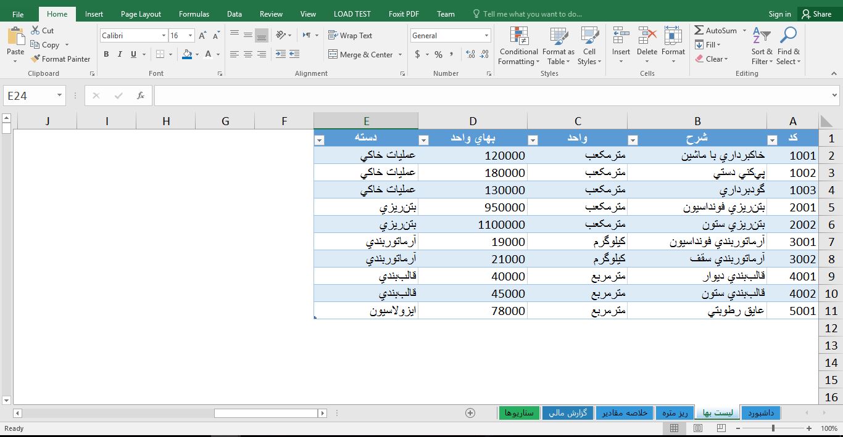The width and height of the screenshot is (843, 437).
Task: Increase font size button
Action: tap(202, 36)
